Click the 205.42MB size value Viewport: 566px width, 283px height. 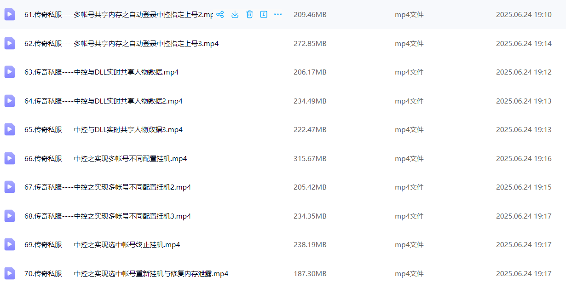pyautogui.click(x=310, y=187)
